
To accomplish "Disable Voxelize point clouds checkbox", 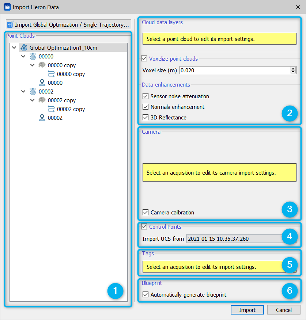I will pos(144,58).
